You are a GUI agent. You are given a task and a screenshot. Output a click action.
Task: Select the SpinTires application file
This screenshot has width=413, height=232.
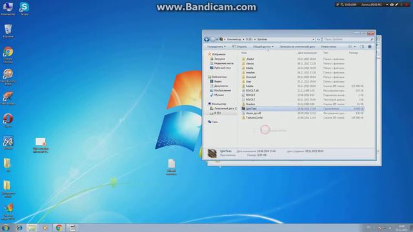pyautogui.click(x=303, y=109)
